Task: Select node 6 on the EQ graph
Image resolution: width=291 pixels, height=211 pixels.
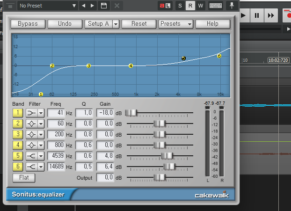Action: [219, 56]
